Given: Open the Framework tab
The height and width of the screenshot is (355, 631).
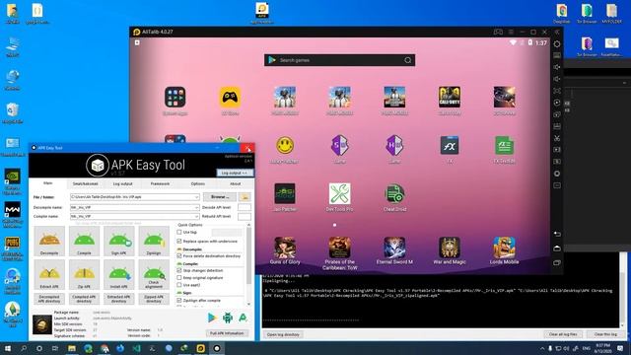Looking at the screenshot, I should [x=160, y=183].
